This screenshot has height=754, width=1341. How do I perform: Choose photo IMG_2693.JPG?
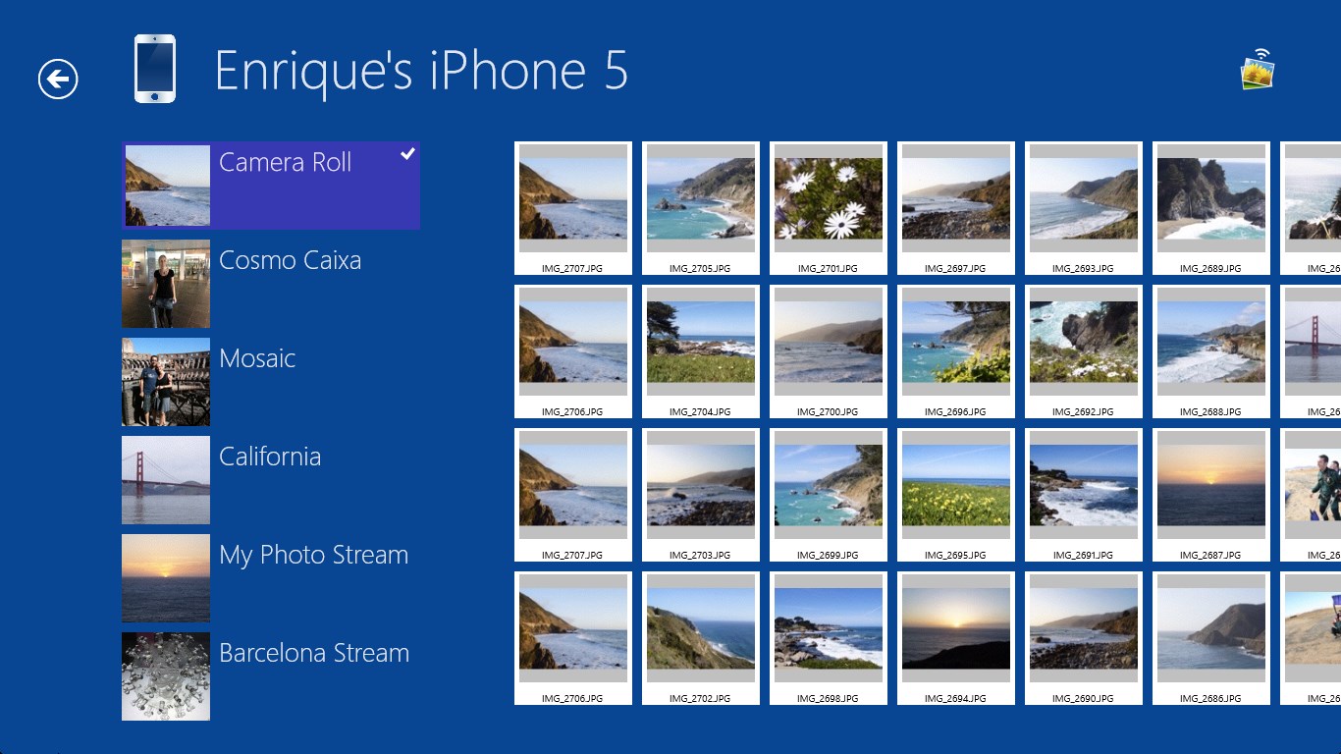coord(1084,208)
